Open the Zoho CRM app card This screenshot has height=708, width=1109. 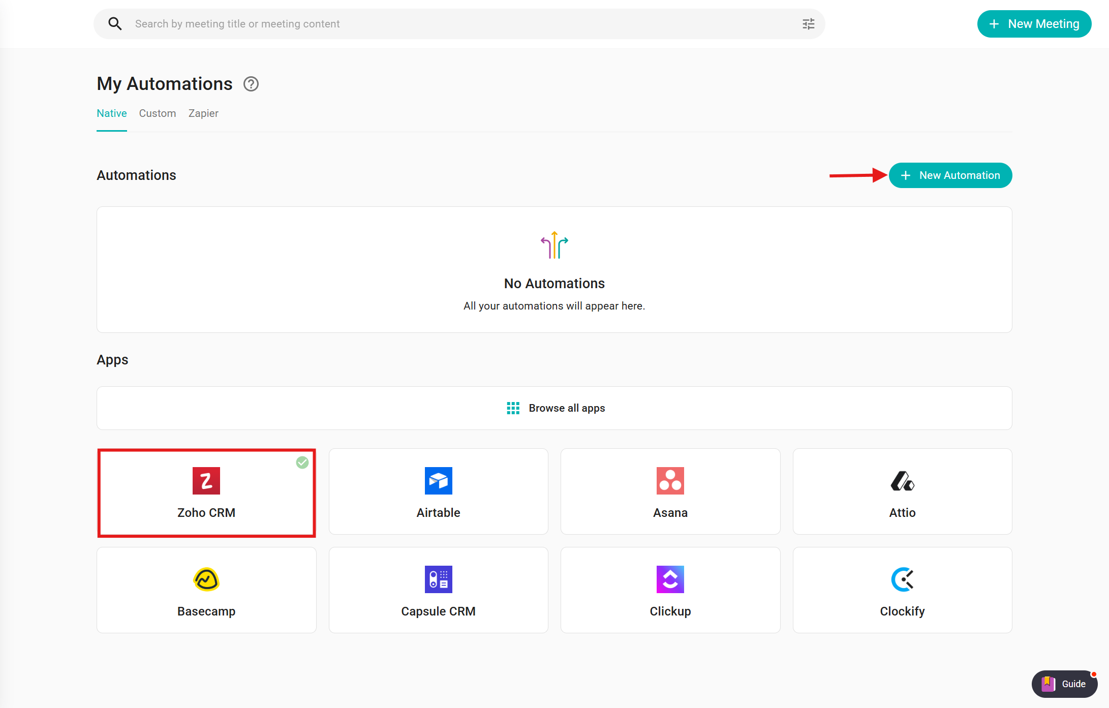tap(206, 492)
